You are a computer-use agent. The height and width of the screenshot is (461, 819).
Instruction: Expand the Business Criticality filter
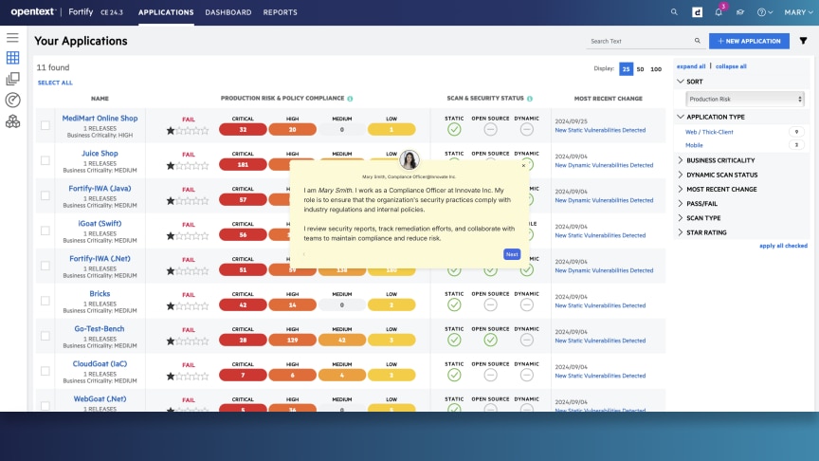click(x=720, y=160)
